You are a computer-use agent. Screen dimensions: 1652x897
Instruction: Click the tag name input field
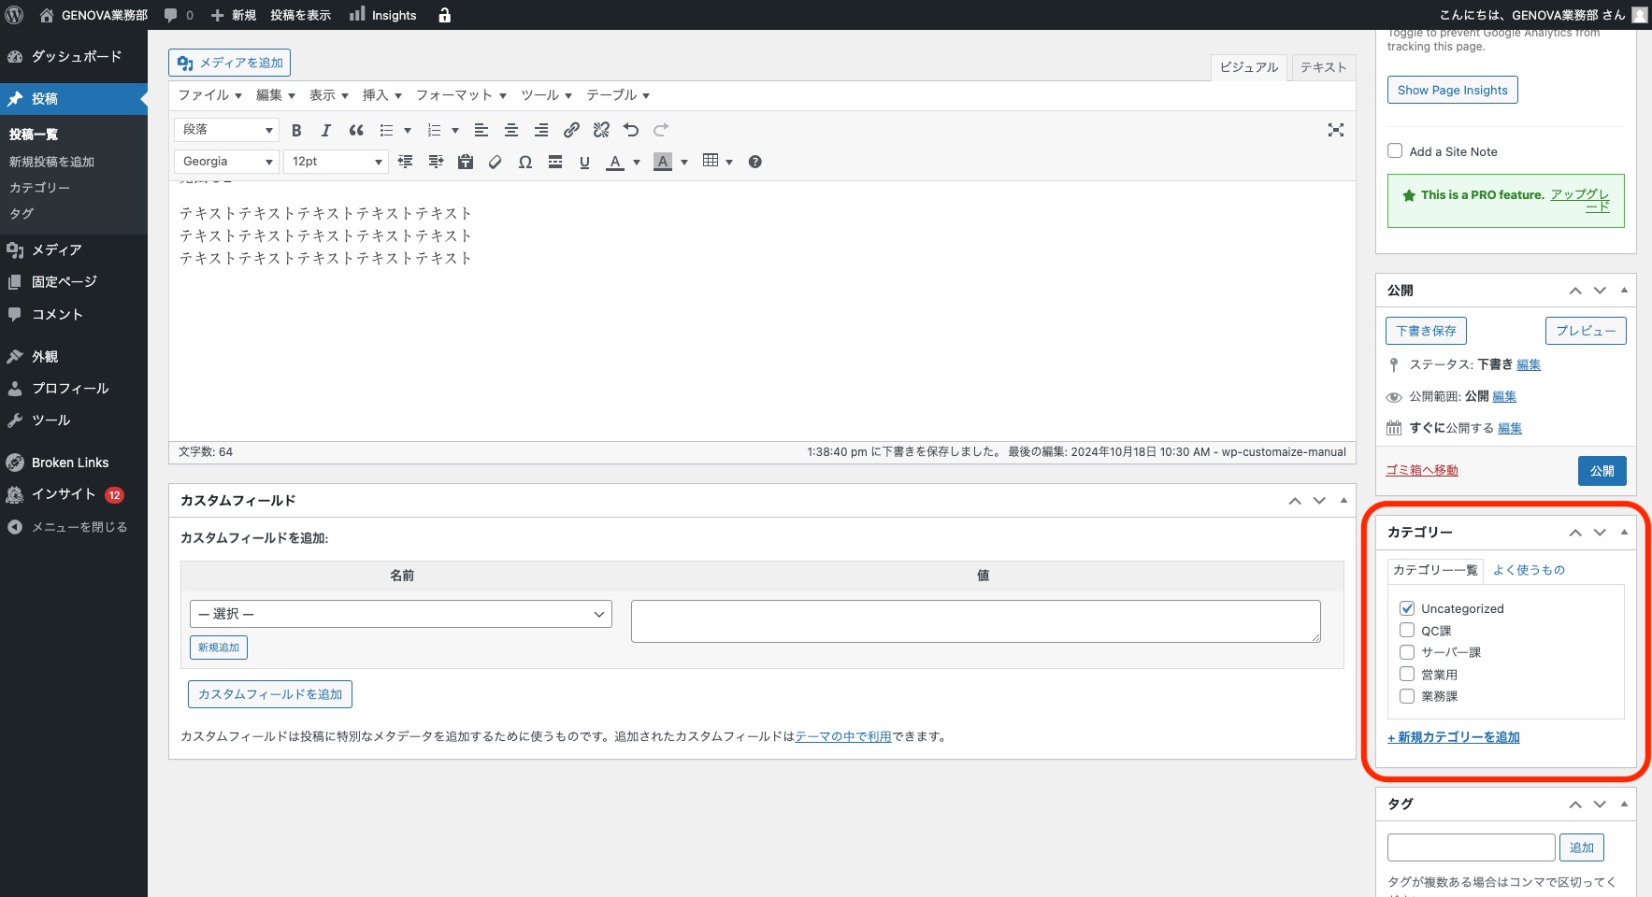[x=1471, y=847]
